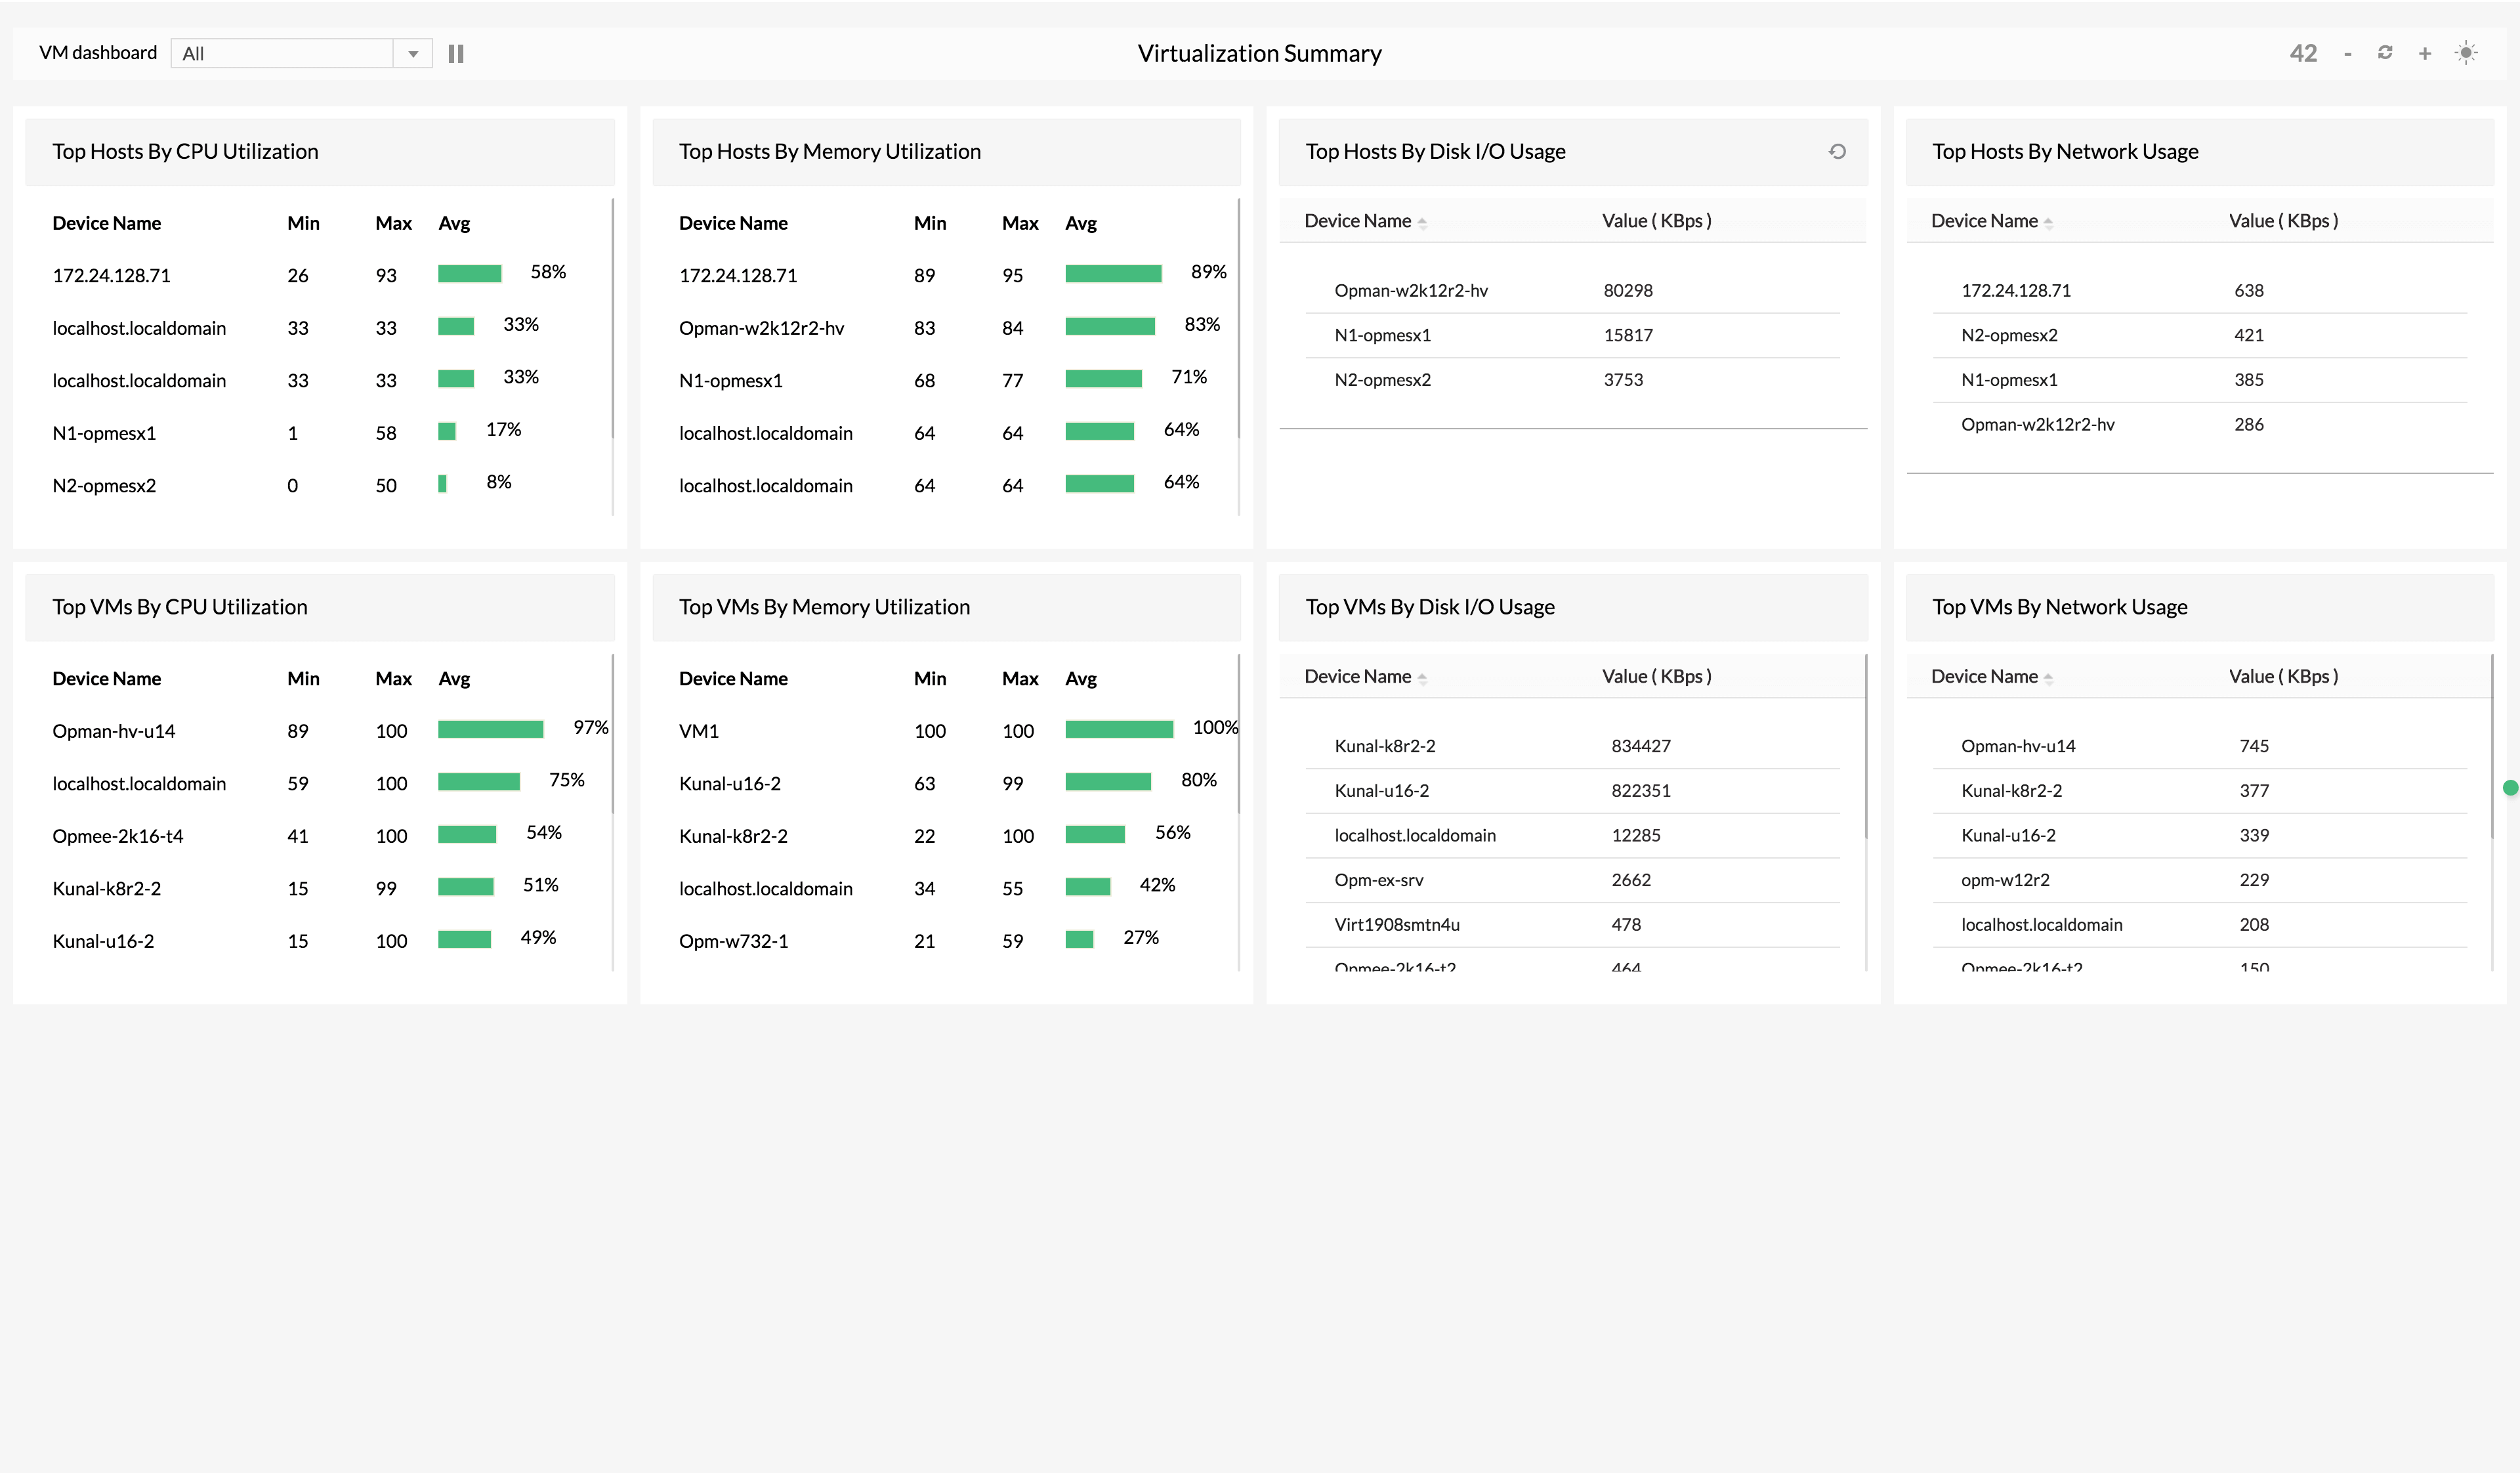Open the VM dashboard dropdown arrow
This screenshot has height=1473, width=2520.
coord(413,54)
